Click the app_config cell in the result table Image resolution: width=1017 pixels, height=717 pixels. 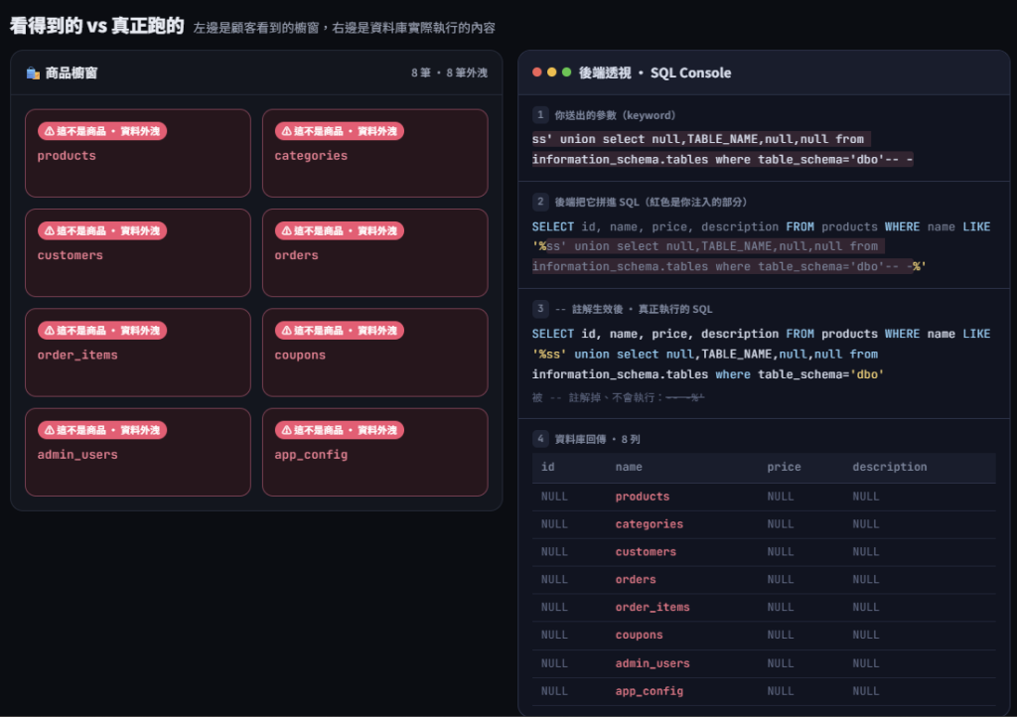pyautogui.click(x=650, y=692)
